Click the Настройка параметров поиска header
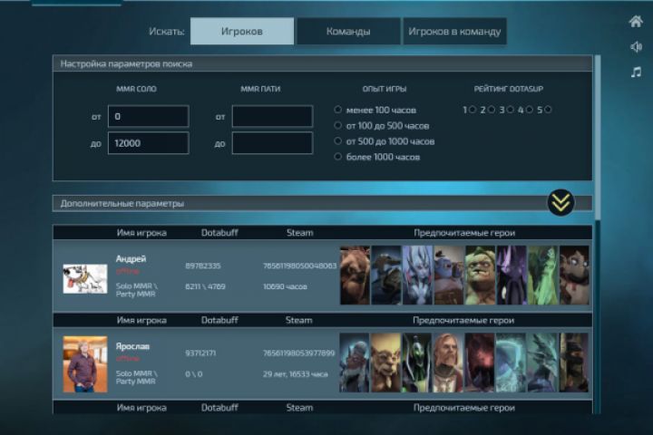653x435 pixels. coord(322,63)
